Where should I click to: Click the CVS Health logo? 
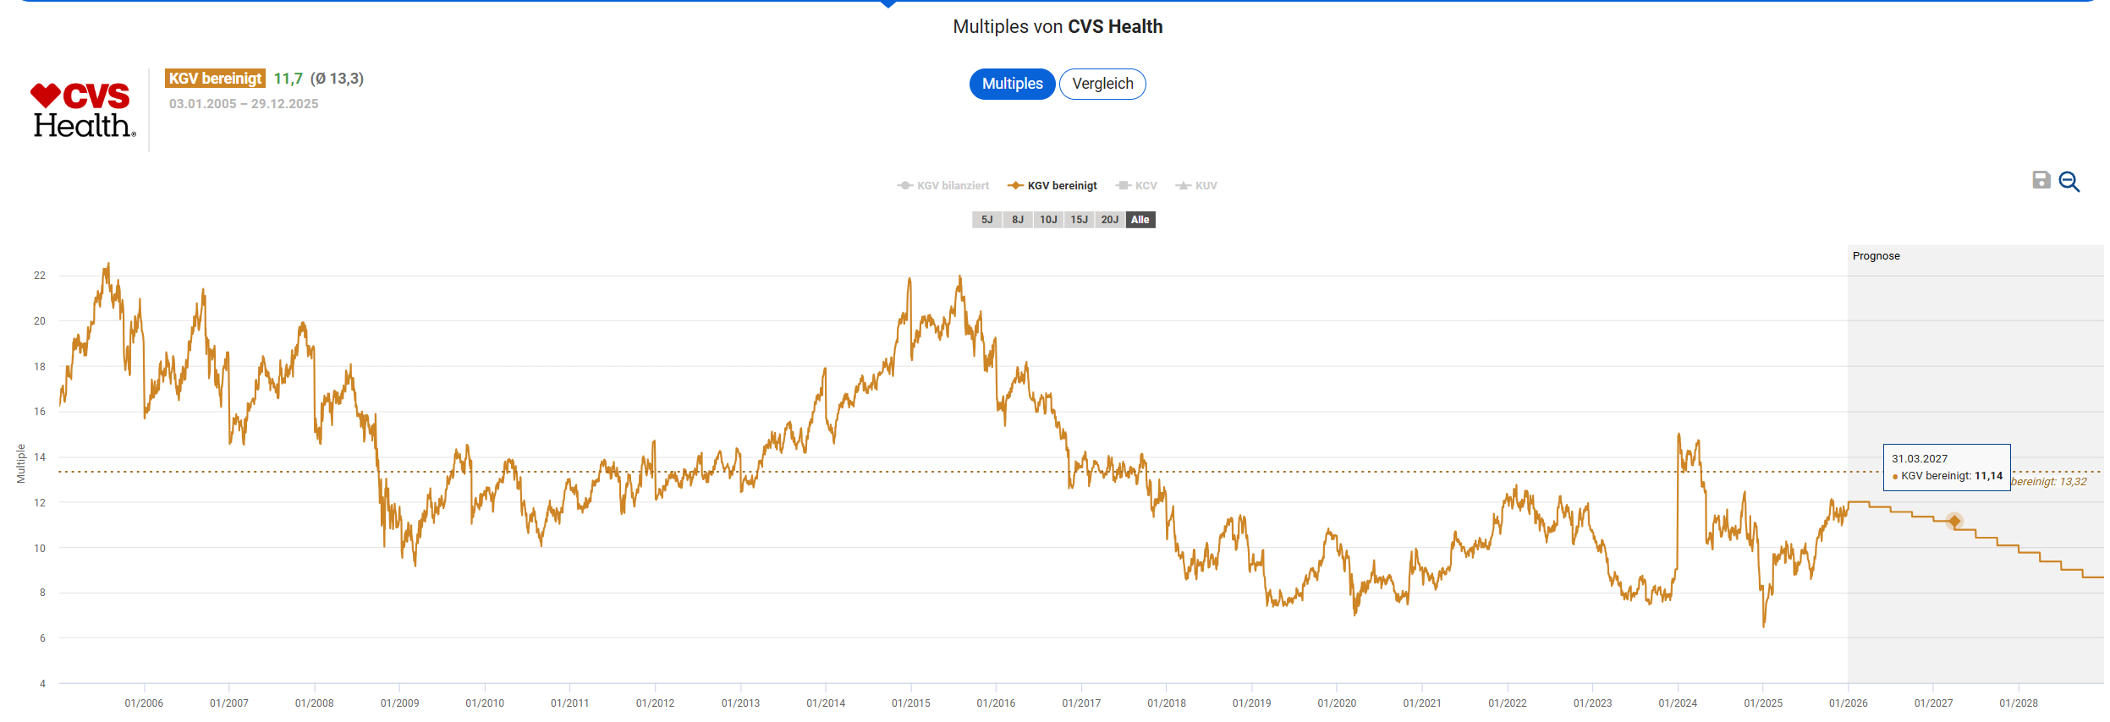pyautogui.click(x=83, y=110)
